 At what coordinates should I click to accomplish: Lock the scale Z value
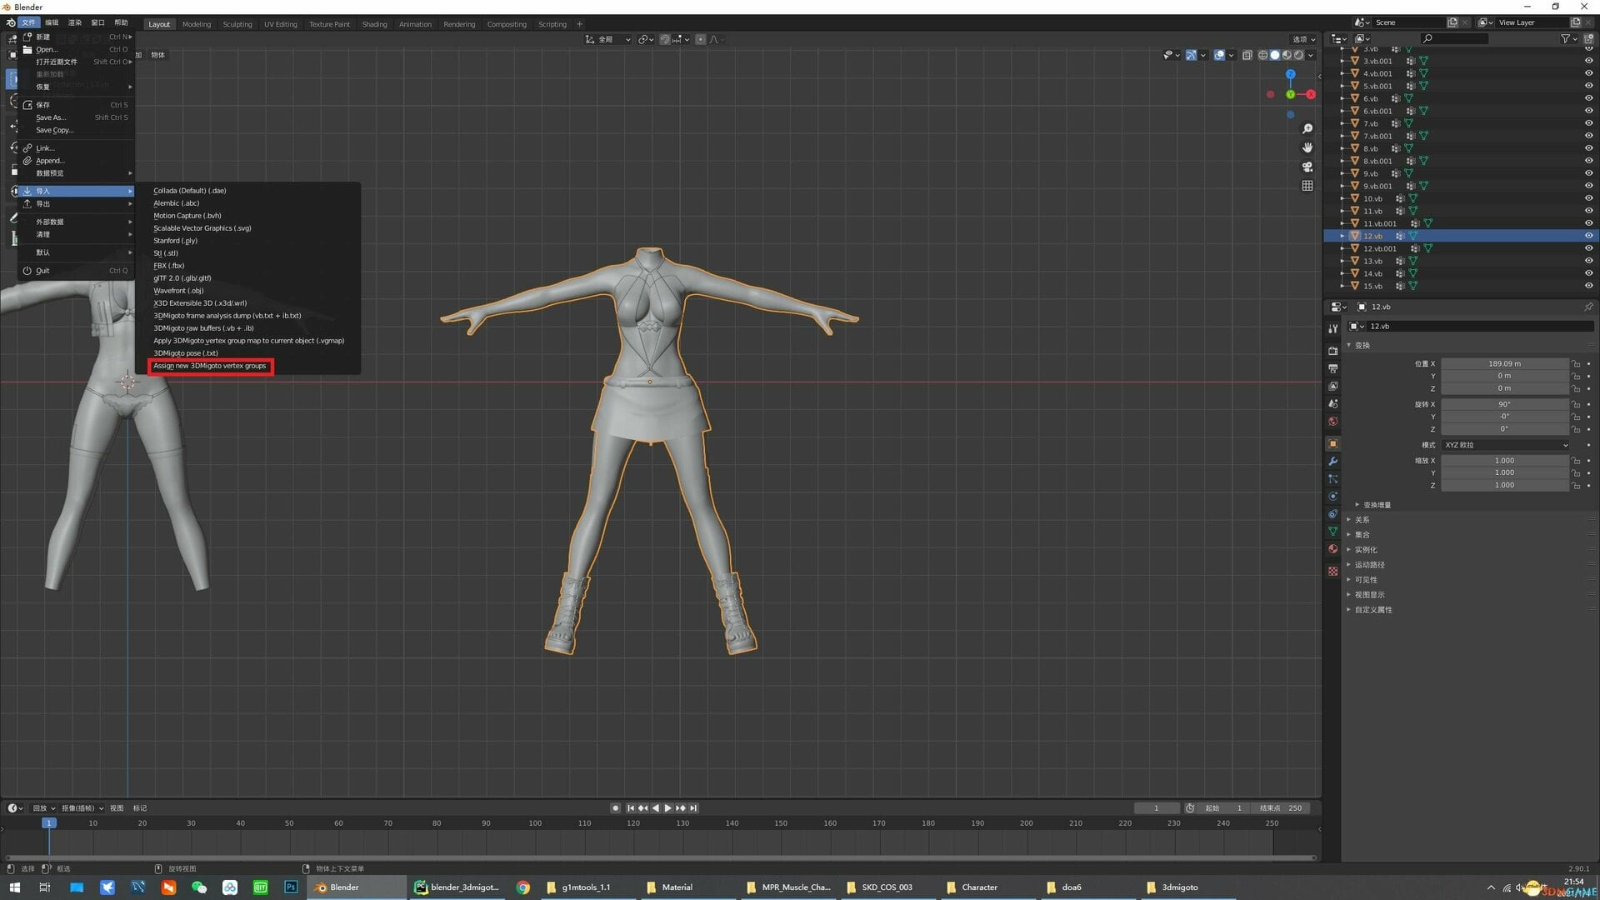(x=1576, y=485)
